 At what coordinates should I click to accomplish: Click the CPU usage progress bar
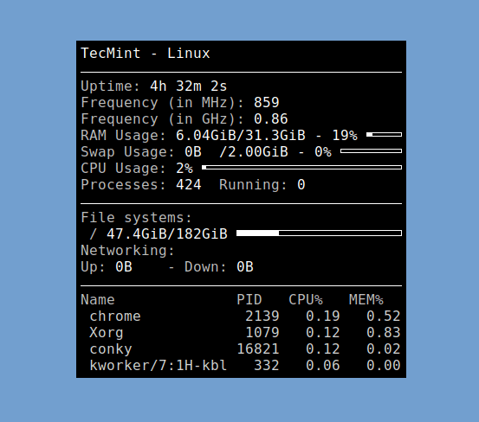click(x=301, y=168)
